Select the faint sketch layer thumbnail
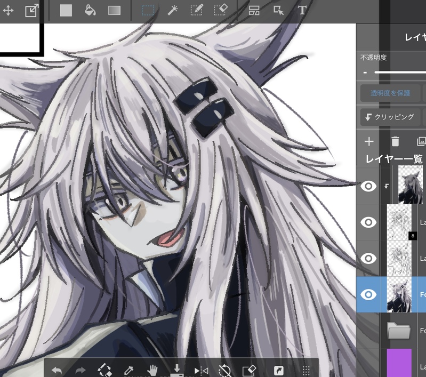 (399, 258)
